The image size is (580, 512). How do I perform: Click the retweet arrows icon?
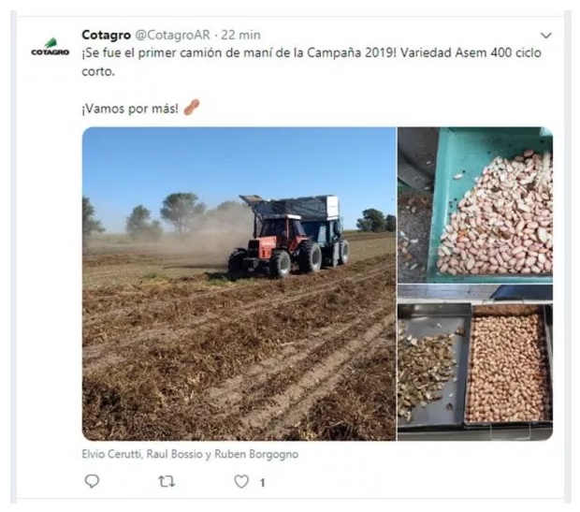167,482
